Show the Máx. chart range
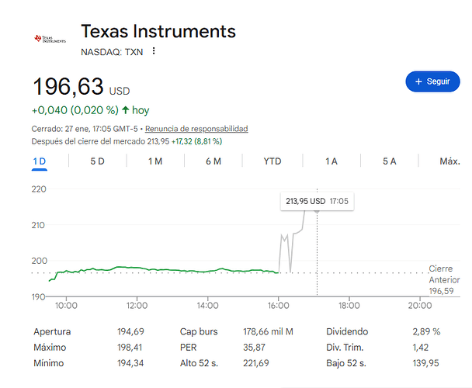472x388 pixels. point(449,161)
